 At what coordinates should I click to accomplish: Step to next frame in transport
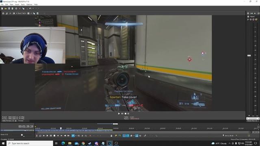(68, 135)
